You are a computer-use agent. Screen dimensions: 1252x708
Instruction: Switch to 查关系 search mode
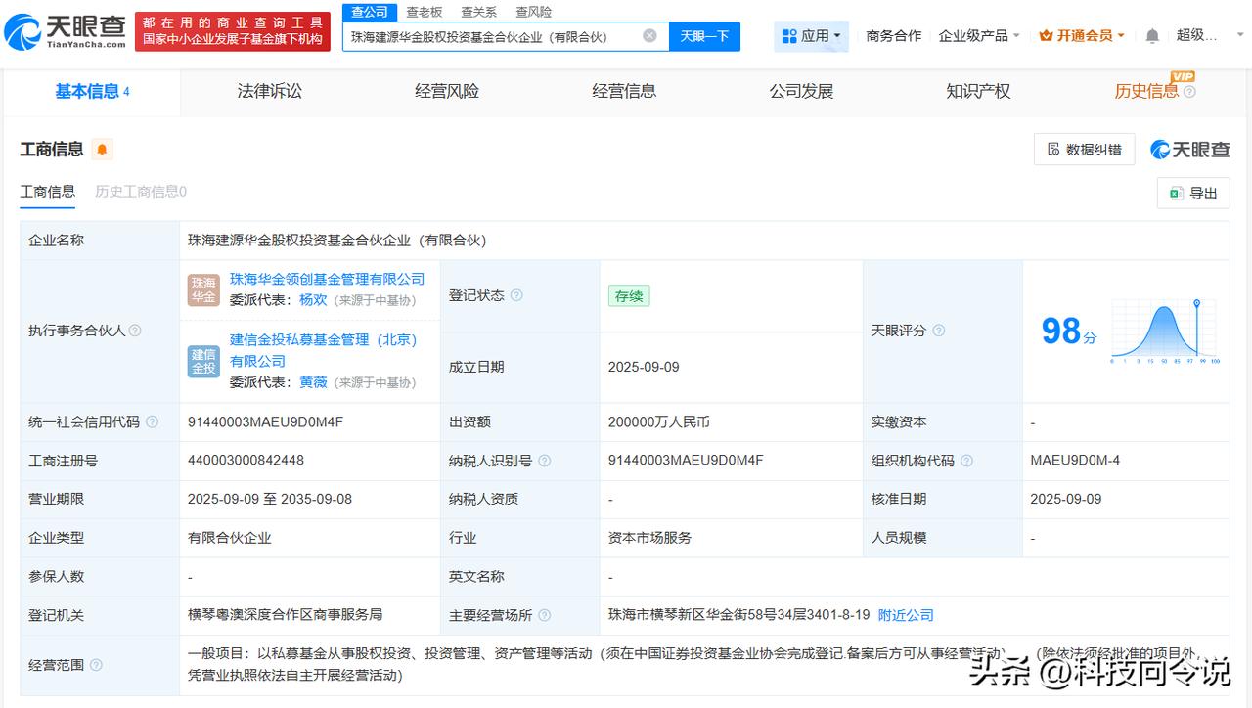tap(478, 12)
